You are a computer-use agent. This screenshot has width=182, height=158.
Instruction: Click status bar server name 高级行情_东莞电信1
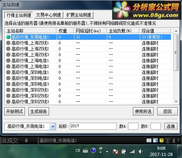(x=58, y=140)
